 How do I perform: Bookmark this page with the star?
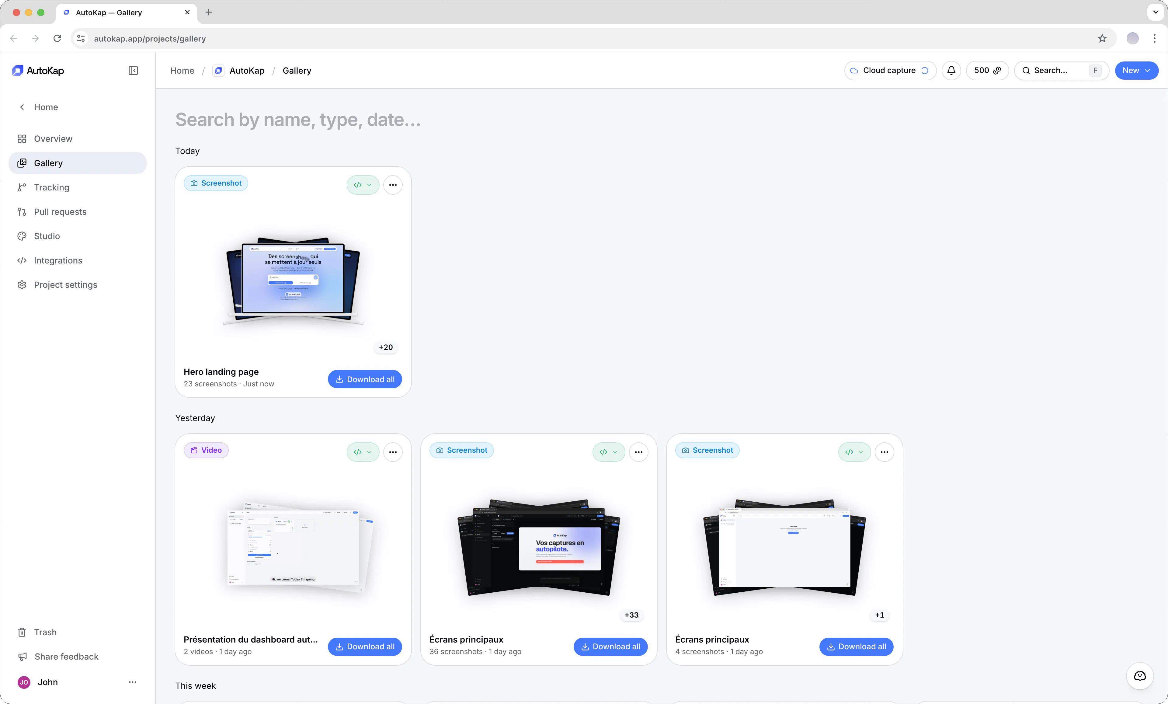click(1102, 38)
